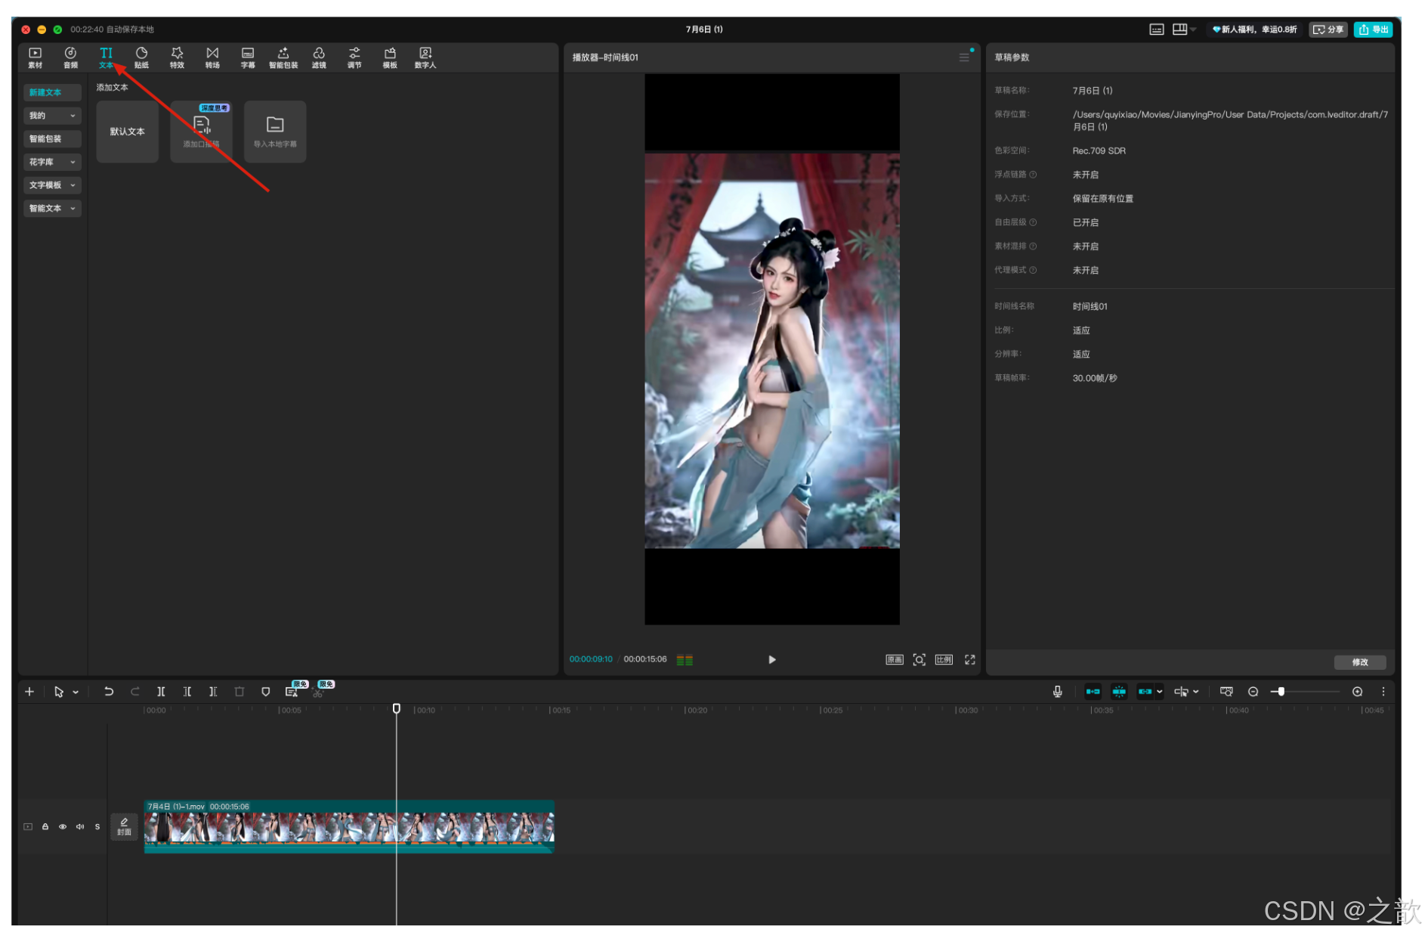Trim clip left of the playhead
1425x936 pixels.
pyautogui.click(x=187, y=692)
